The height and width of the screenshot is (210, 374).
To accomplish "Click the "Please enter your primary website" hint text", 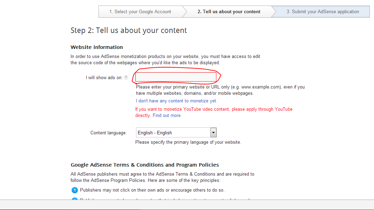I will pos(220,87).
